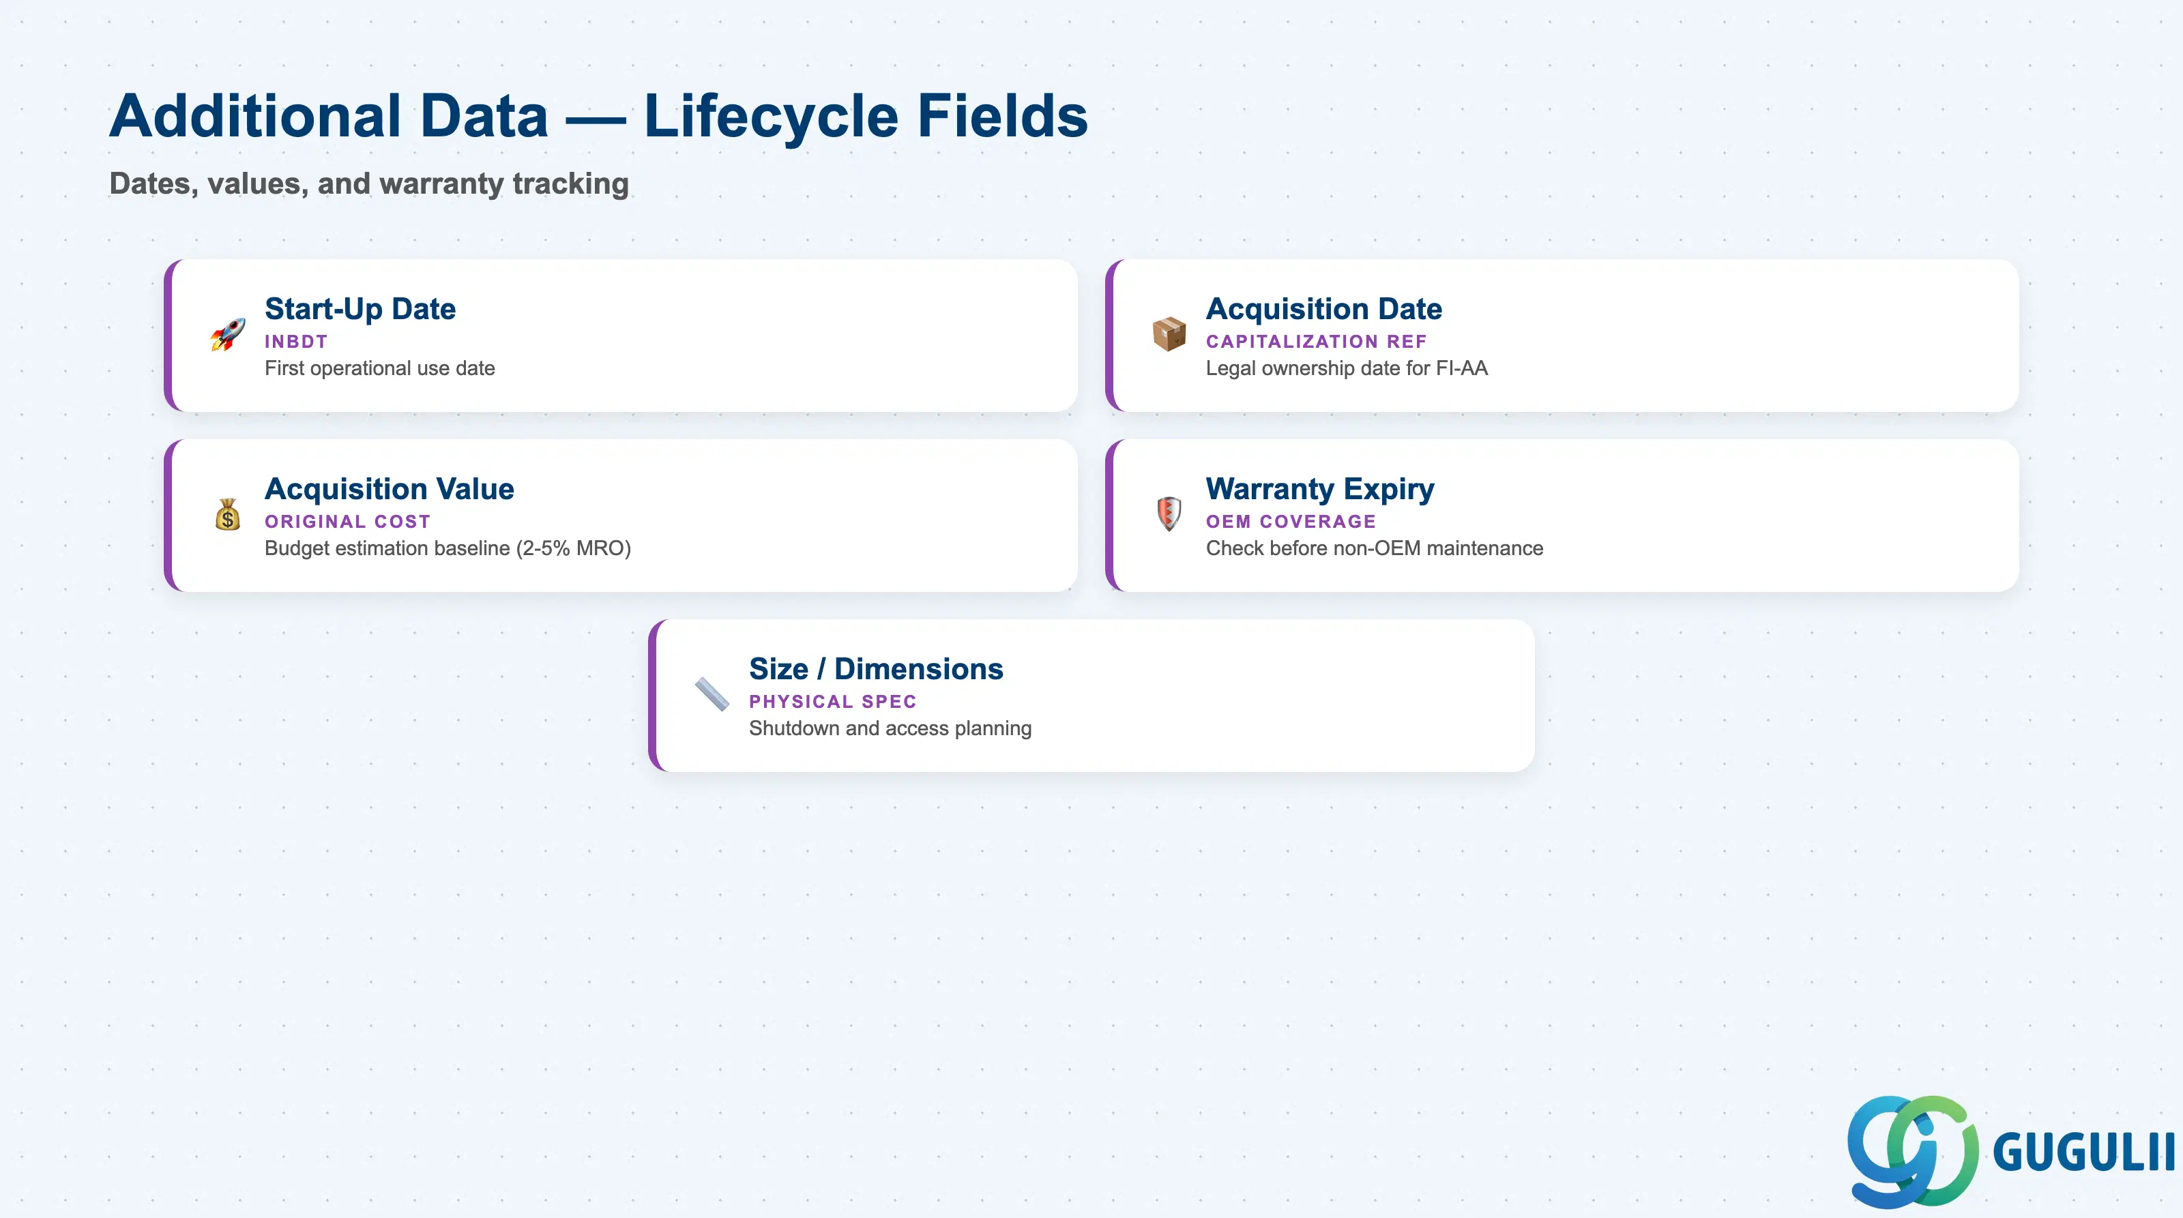Click 'Check before non-OEM maintenance' text
This screenshot has width=2183, height=1218.
coord(1375,548)
